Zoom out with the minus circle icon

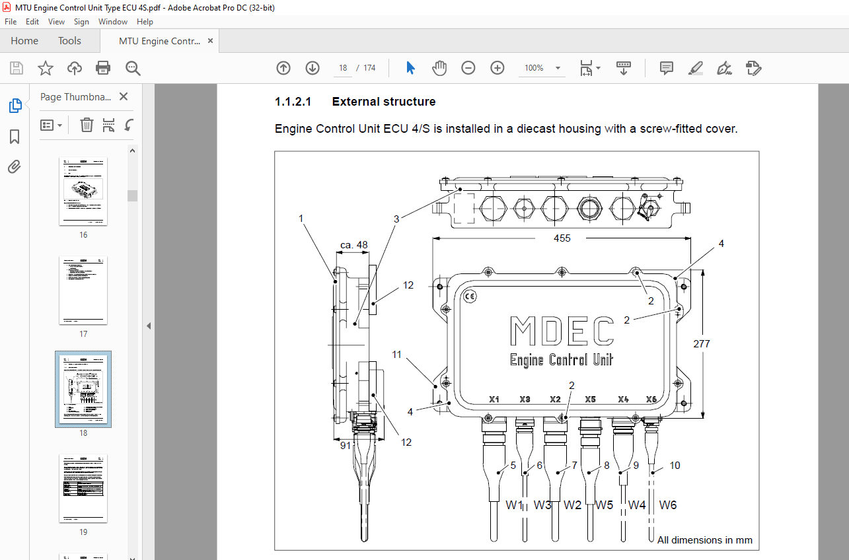(x=468, y=68)
